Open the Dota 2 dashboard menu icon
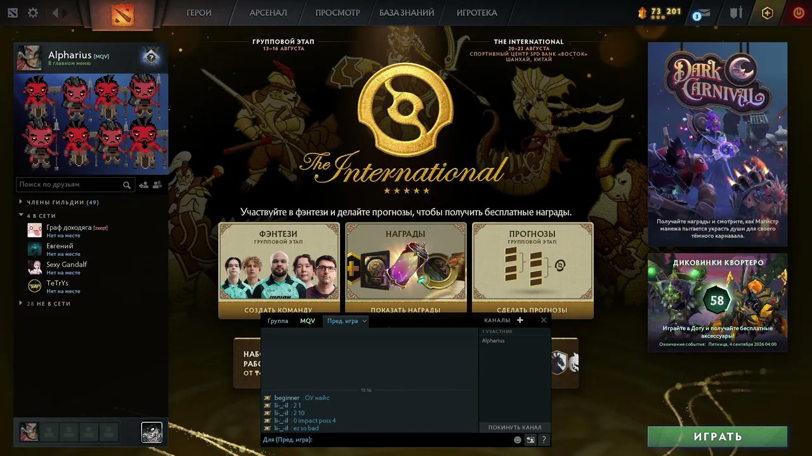 (x=13, y=13)
